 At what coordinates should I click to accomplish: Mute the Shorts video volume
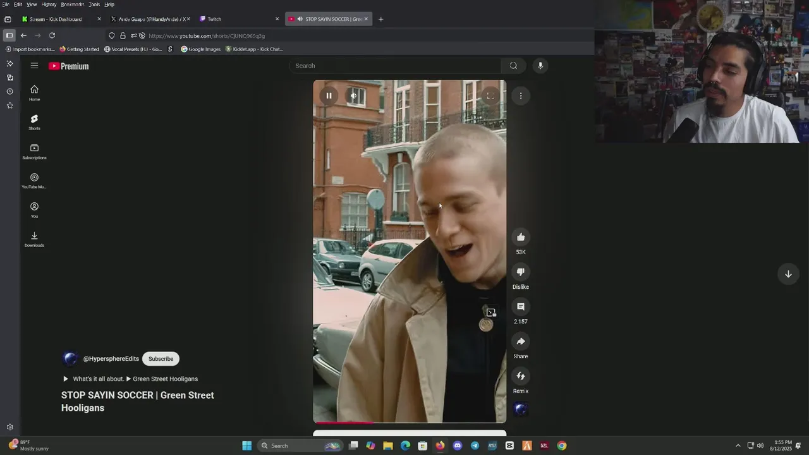(354, 96)
